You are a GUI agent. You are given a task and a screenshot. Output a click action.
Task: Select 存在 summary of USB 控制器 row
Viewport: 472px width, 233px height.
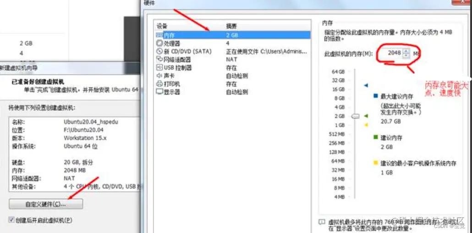tap(231, 68)
